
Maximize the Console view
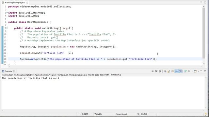click(x=205, y=71)
